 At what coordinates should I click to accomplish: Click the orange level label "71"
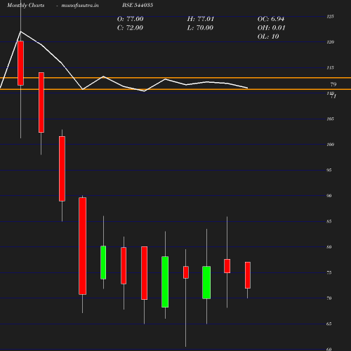pos(333,96)
